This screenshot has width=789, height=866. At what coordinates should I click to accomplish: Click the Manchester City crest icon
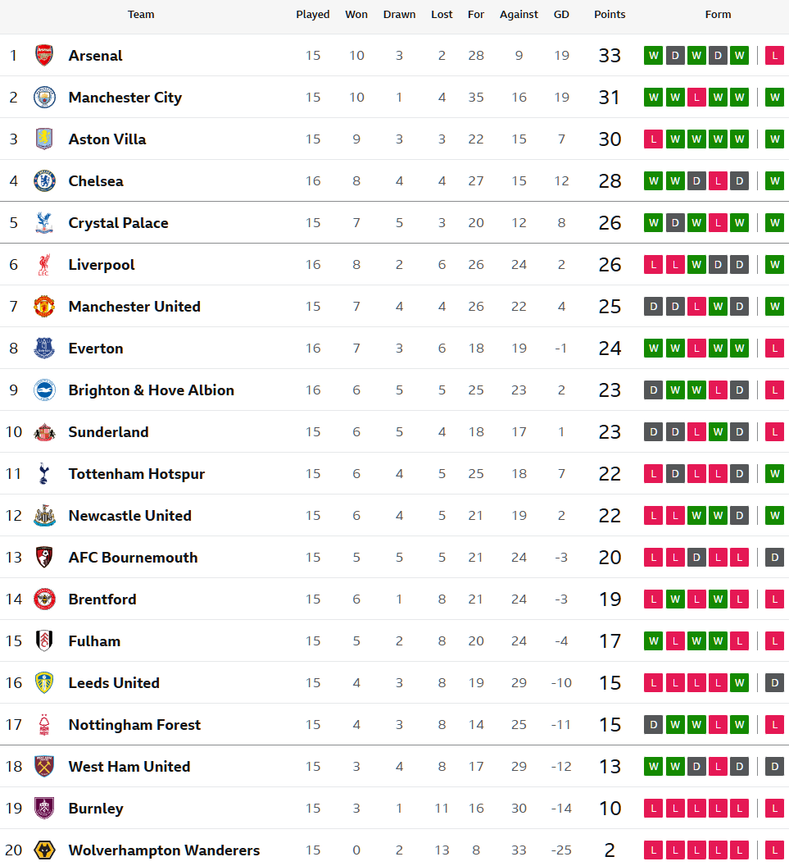coord(44,98)
